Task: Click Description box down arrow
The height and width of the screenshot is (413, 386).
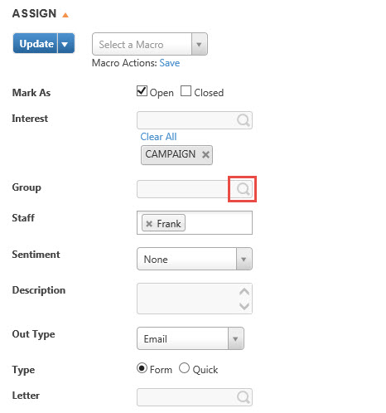Action: pos(244,306)
